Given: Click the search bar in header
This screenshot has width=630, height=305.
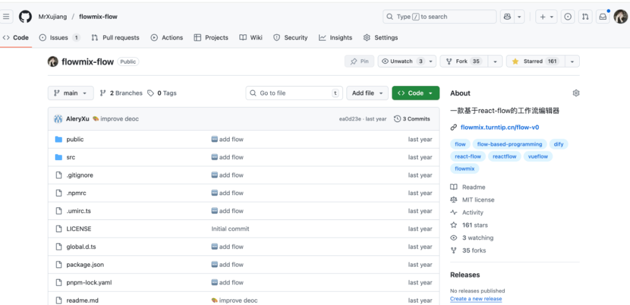Looking at the screenshot, I should pos(440,17).
